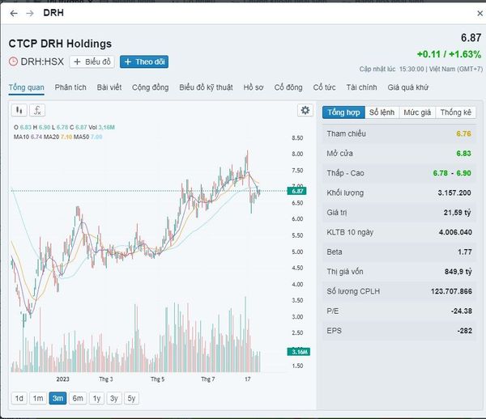The height and width of the screenshot is (419, 486).
Task: Open Biểu đồ kỹ thuật tab
Action: tap(206, 87)
